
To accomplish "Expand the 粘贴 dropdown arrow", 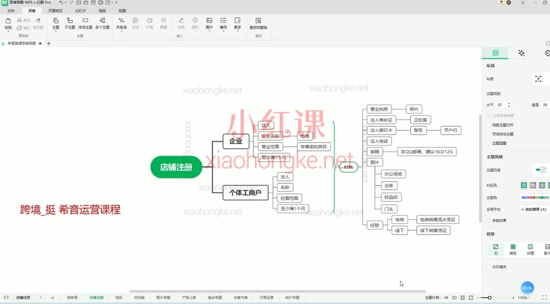I will pyautogui.click(x=8, y=31).
